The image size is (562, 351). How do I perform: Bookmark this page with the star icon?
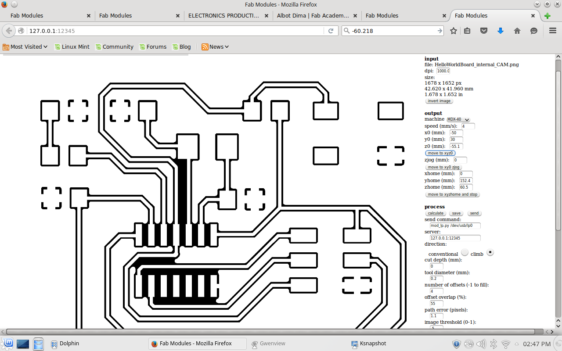click(x=454, y=31)
